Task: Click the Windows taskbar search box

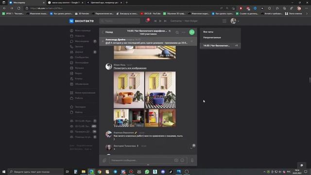Action: tap(35, 172)
